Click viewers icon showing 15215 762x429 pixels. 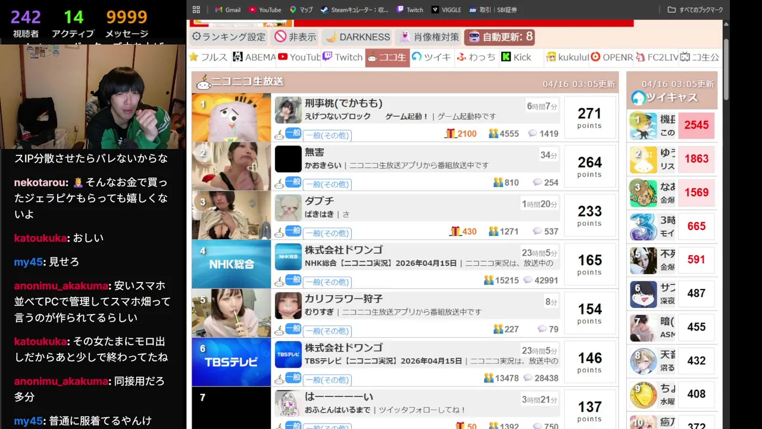coord(489,280)
